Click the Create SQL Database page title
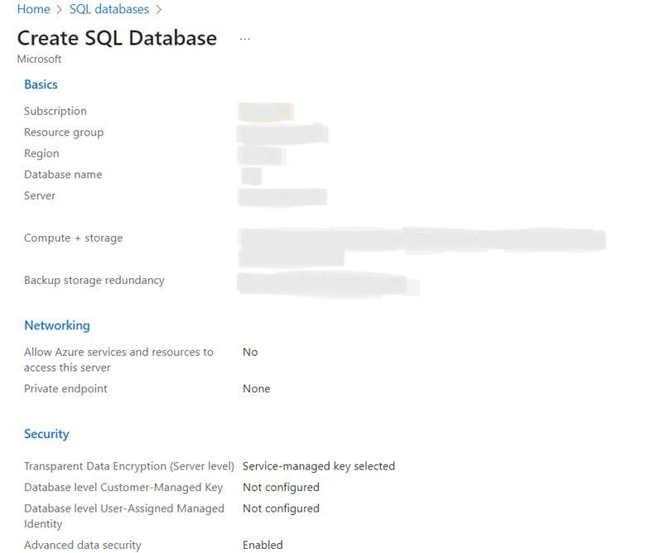The width and height of the screenshot is (646, 553). point(117,38)
